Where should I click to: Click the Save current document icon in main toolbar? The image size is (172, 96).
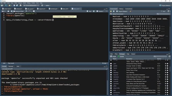tap(14, 5)
